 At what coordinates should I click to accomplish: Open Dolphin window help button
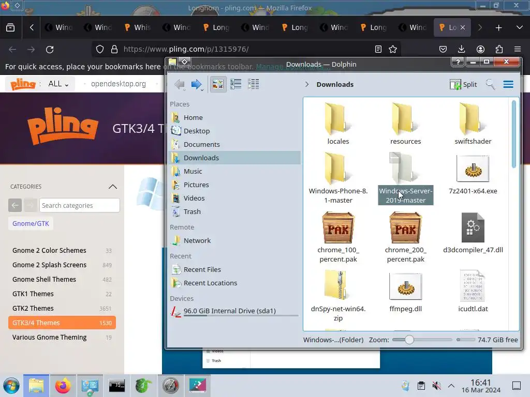(458, 62)
